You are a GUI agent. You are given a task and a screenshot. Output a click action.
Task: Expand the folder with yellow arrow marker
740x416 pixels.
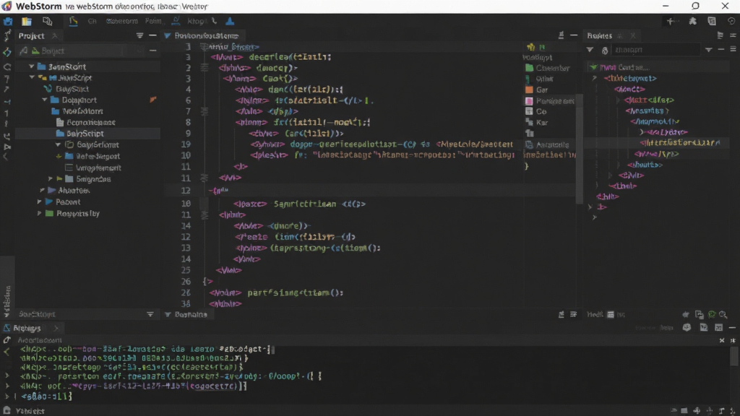tap(51, 179)
